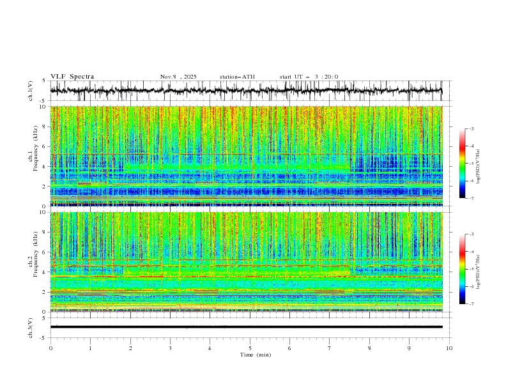The image size is (506, 391).
Task: Click the ch.1 spectrogram panel
Action: pyautogui.click(x=246, y=156)
